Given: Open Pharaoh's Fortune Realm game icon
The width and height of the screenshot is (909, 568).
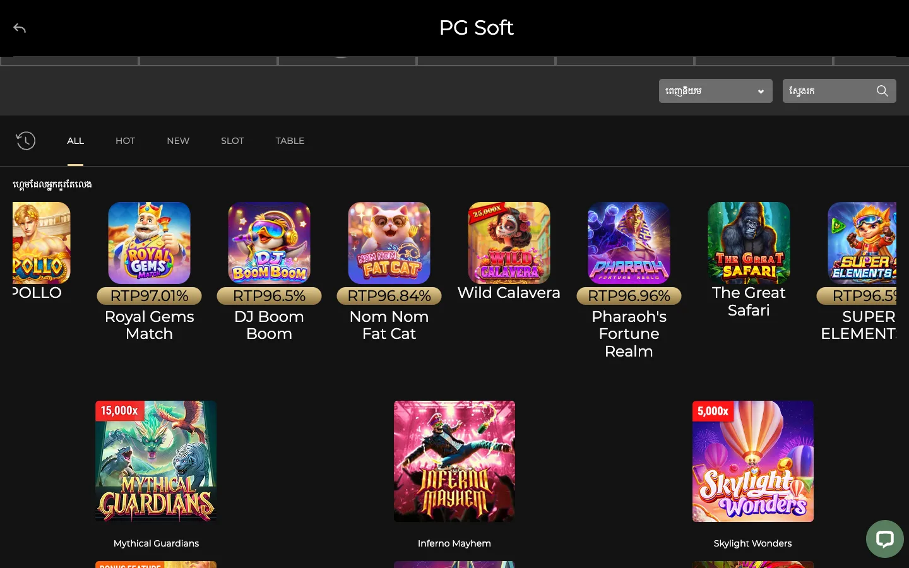Looking at the screenshot, I should (629, 243).
